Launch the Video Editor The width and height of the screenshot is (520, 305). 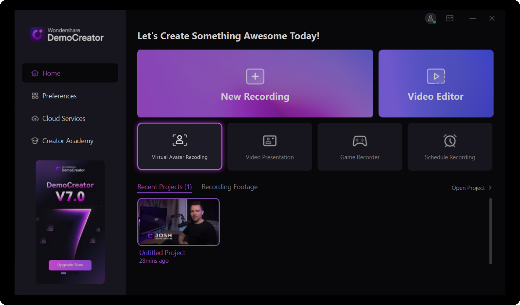(x=436, y=83)
